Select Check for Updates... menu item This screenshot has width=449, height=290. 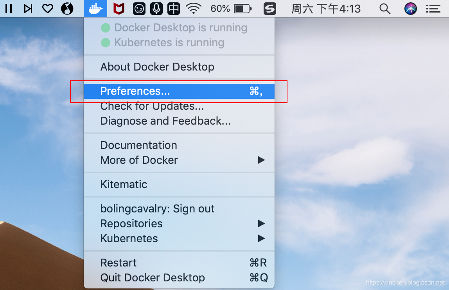(152, 106)
